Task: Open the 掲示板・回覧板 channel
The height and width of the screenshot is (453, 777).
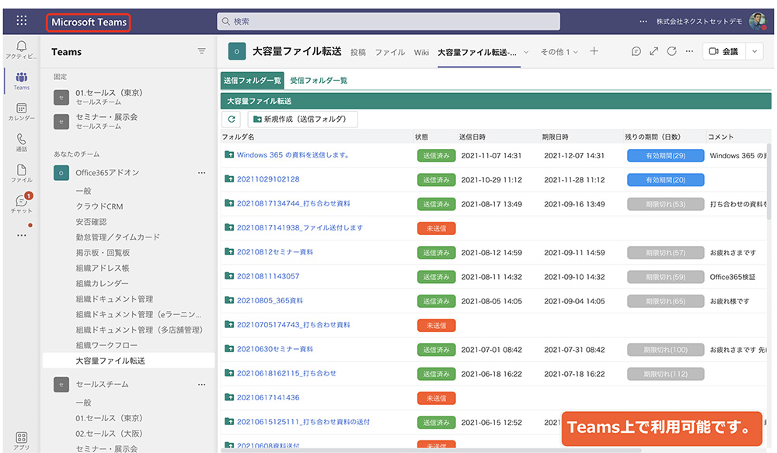Action: (103, 252)
